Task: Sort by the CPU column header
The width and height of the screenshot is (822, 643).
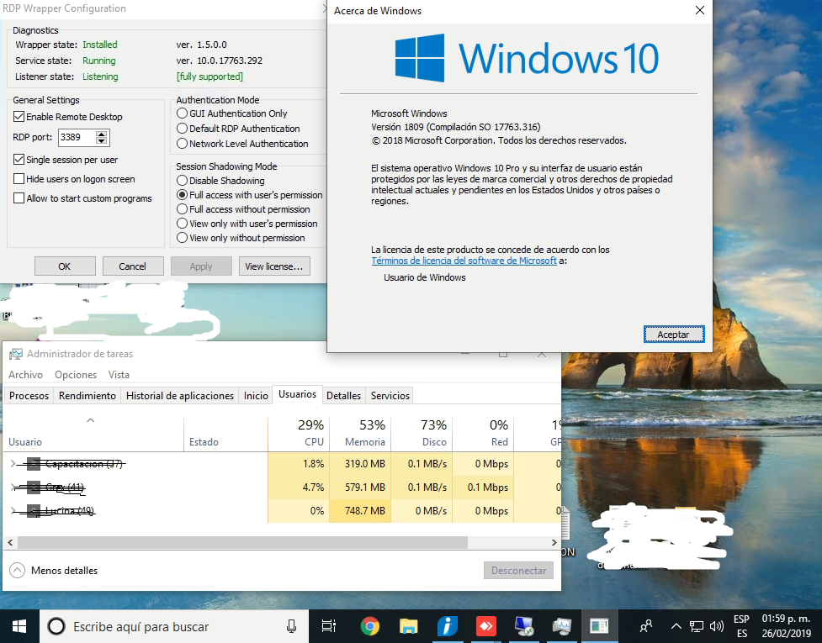Action: pos(299,434)
